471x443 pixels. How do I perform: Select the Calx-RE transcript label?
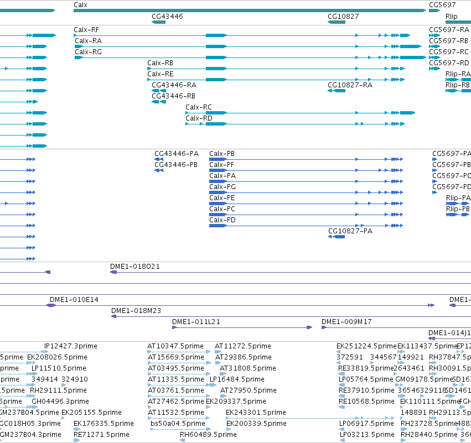tap(160, 74)
